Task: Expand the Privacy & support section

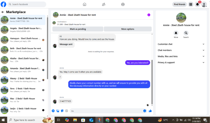Action: [x=181, y=62]
